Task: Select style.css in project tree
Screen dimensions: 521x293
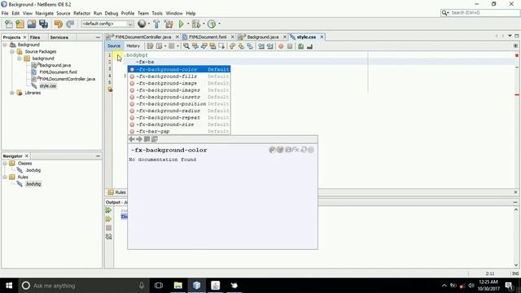Action: click(48, 85)
